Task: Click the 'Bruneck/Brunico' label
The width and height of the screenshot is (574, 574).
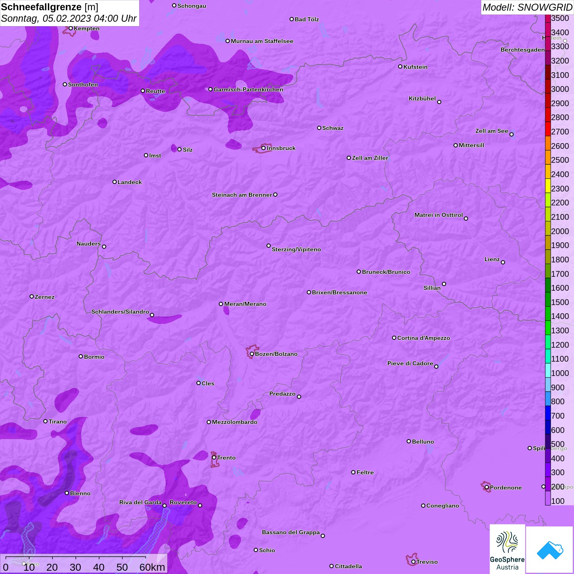Action: 386,272
